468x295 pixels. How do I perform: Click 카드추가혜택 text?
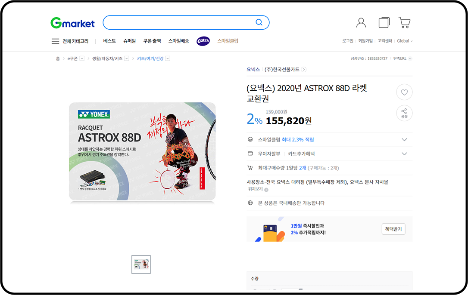click(x=301, y=154)
